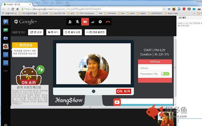Click the browser forward button
Image resolution: width=202 pixels, height=126 pixels.
[8, 9]
